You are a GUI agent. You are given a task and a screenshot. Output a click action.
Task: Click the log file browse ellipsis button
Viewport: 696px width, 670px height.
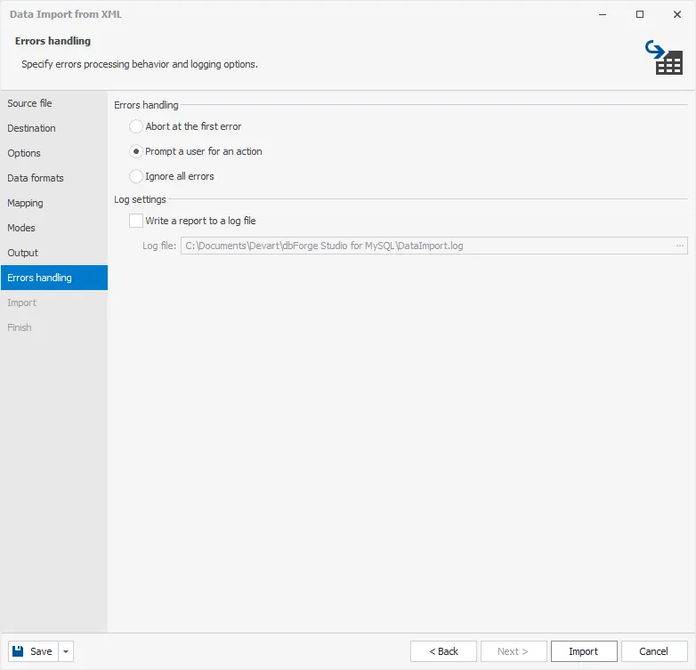[x=680, y=246]
